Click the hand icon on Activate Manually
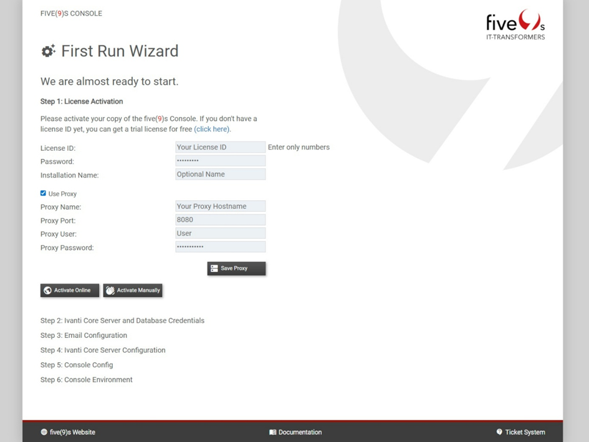This screenshot has width=589, height=442. coord(110,290)
